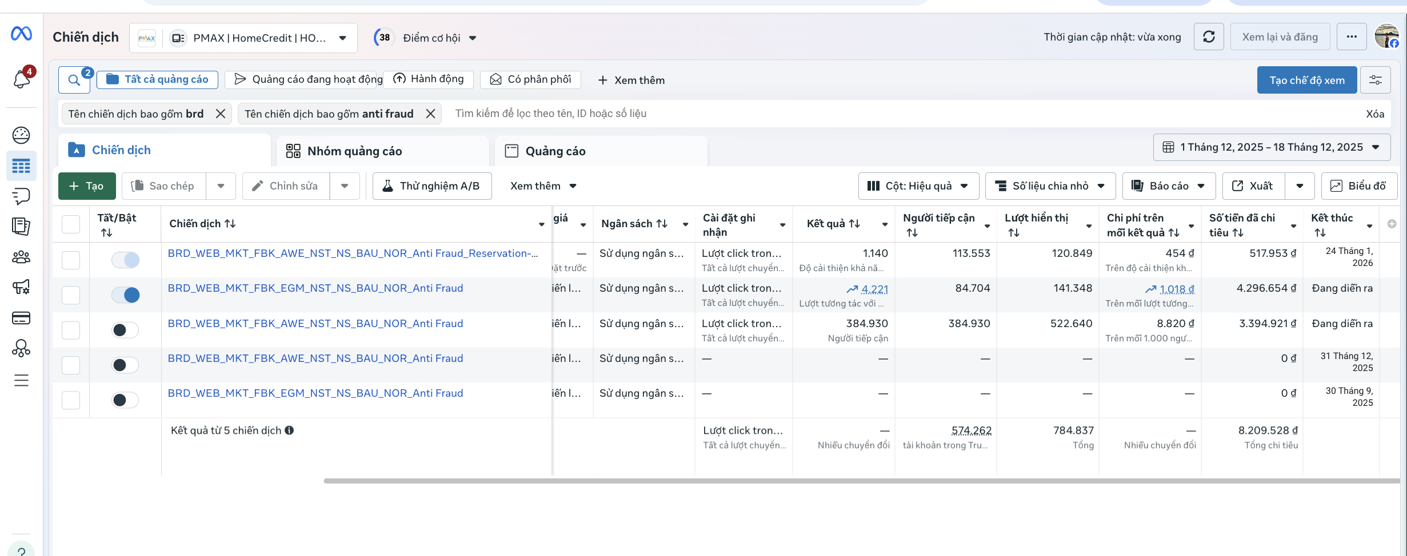The image size is (1407, 556).
Task: Switch to the Quảng cáo tab
Action: (555, 151)
